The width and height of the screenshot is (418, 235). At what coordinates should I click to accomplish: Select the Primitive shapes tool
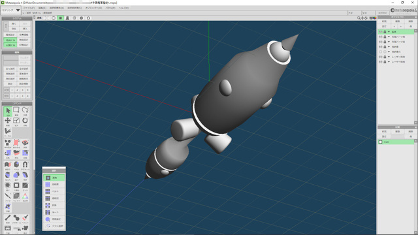pyautogui.click(x=8, y=144)
